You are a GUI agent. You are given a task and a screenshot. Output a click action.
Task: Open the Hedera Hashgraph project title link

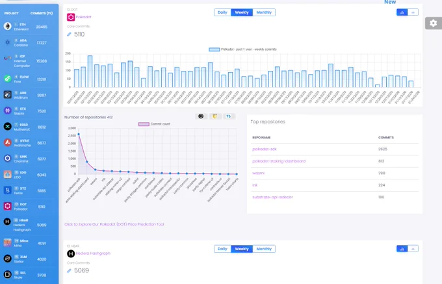pyautogui.click(x=93, y=253)
